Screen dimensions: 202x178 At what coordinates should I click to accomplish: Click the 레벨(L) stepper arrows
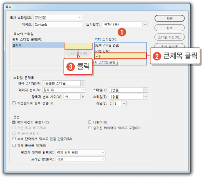(x=111, y=104)
